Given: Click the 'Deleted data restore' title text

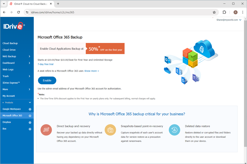Looking at the screenshot, I should click(x=197, y=126).
